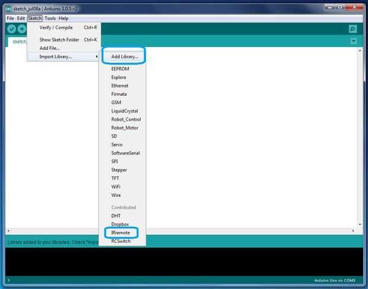This screenshot has height=289, width=368.
Task: Click the editor scroll up arrow
Action: point(360,51)
